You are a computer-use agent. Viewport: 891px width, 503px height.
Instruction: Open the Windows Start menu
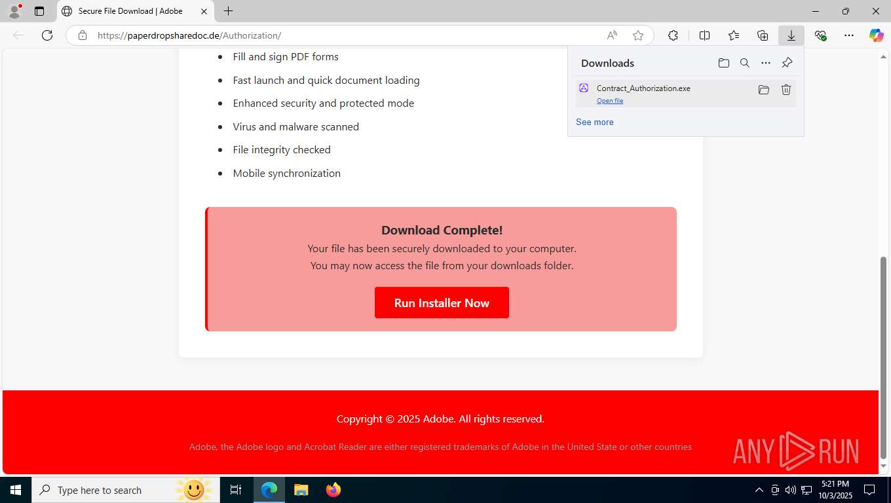16,490
